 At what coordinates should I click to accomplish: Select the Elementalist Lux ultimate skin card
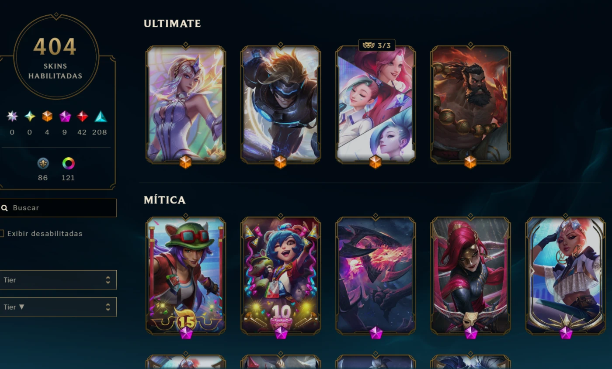pos(185,105)
